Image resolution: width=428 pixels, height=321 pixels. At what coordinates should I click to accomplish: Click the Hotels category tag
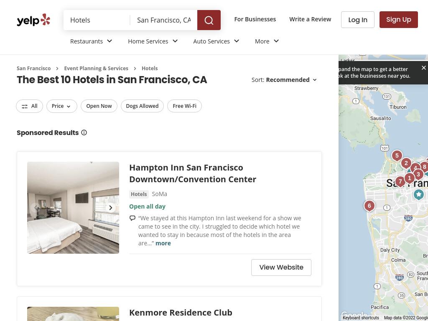click(139, 194)
